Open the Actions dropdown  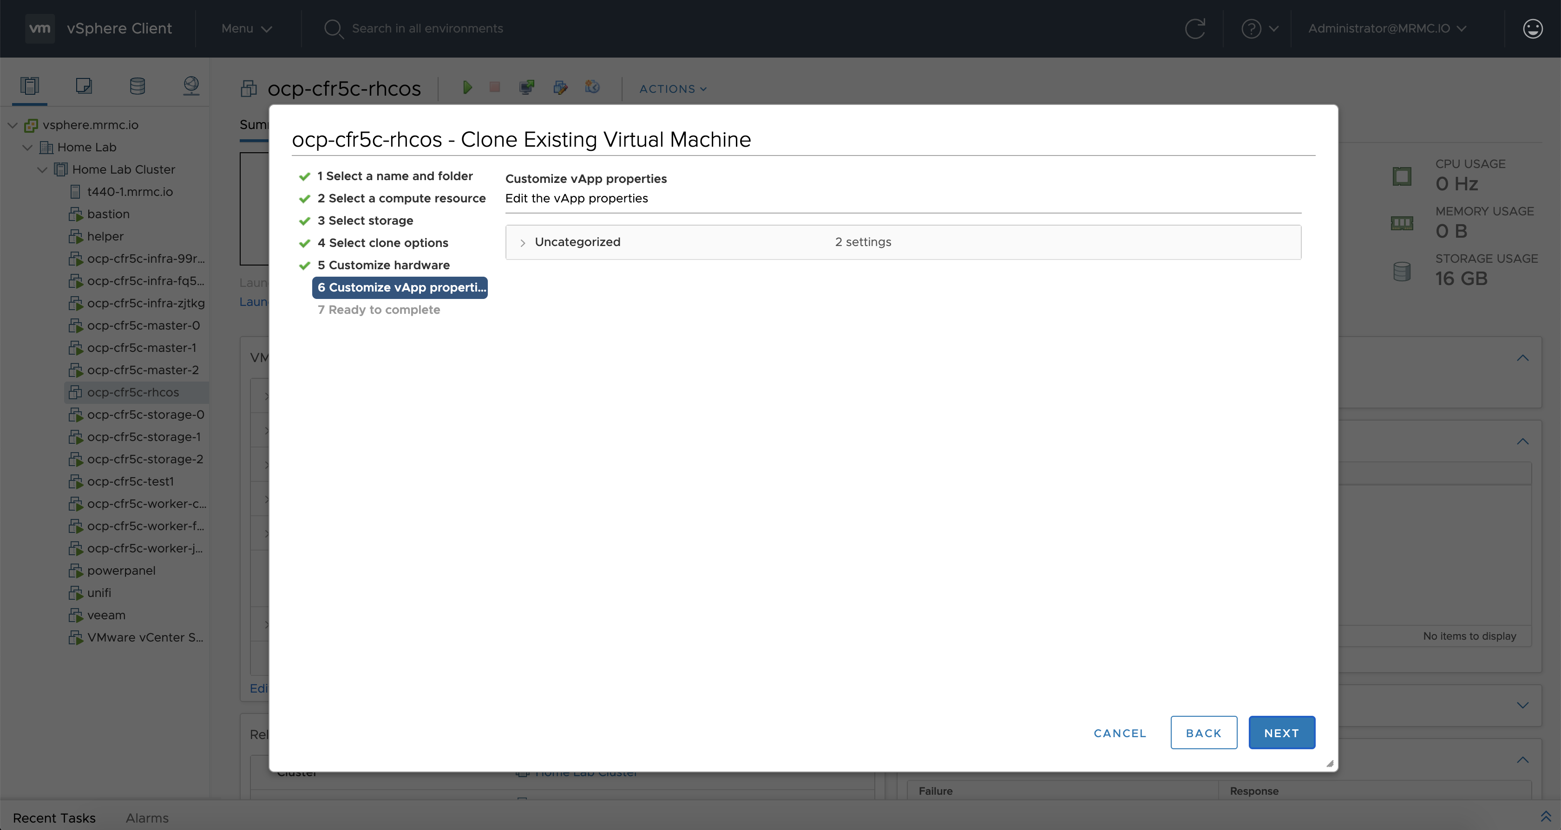pos(672,88)
